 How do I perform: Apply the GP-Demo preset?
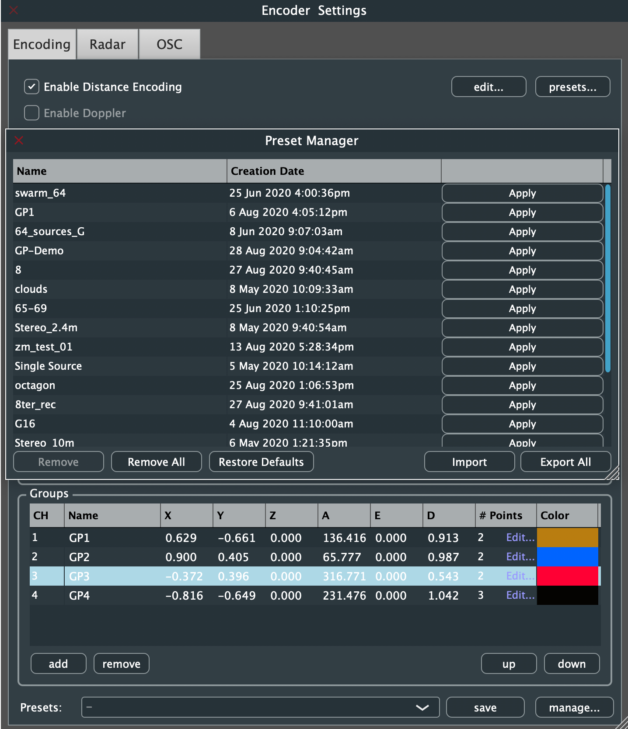point(522,251)
